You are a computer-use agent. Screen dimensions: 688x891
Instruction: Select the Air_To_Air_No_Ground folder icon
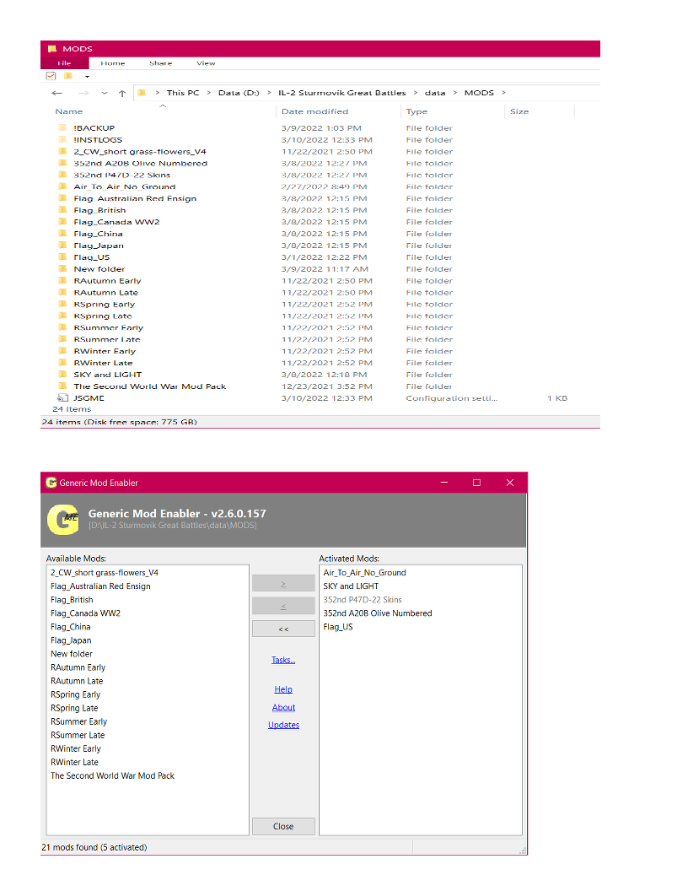[x=62, y=186]
